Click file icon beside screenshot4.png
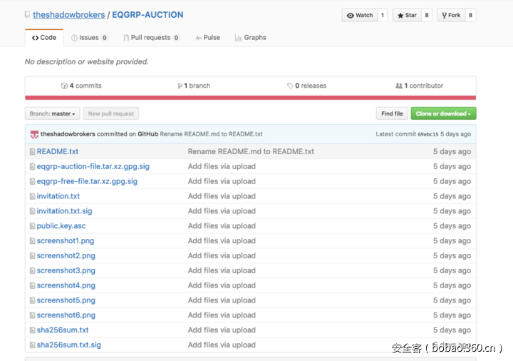This screenshot has width=513, height=361. pos(32,285)
